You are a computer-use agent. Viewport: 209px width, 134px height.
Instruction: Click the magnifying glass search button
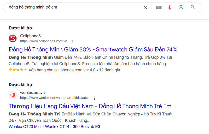coord(193,7)
